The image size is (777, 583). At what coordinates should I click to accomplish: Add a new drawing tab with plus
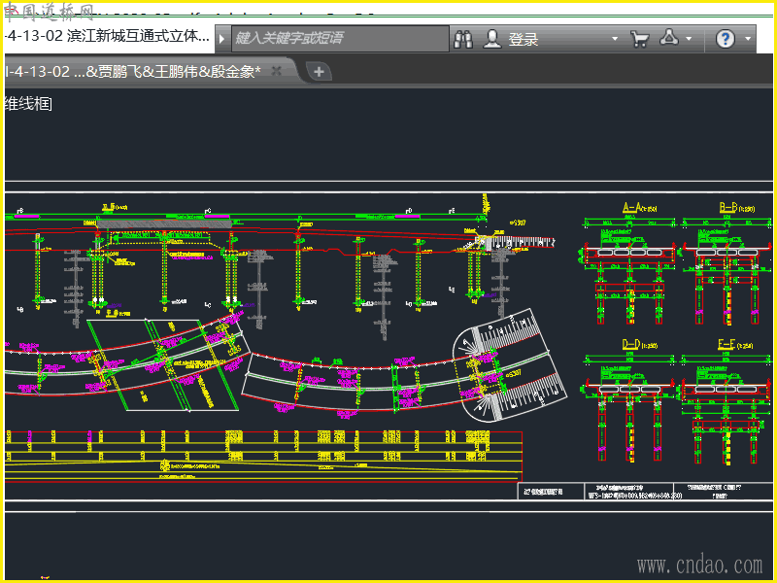[x=319, y=71]
